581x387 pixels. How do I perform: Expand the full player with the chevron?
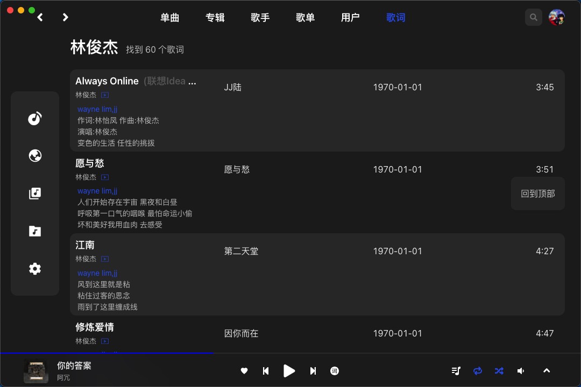pyautogui.click(x=547, y=371)
